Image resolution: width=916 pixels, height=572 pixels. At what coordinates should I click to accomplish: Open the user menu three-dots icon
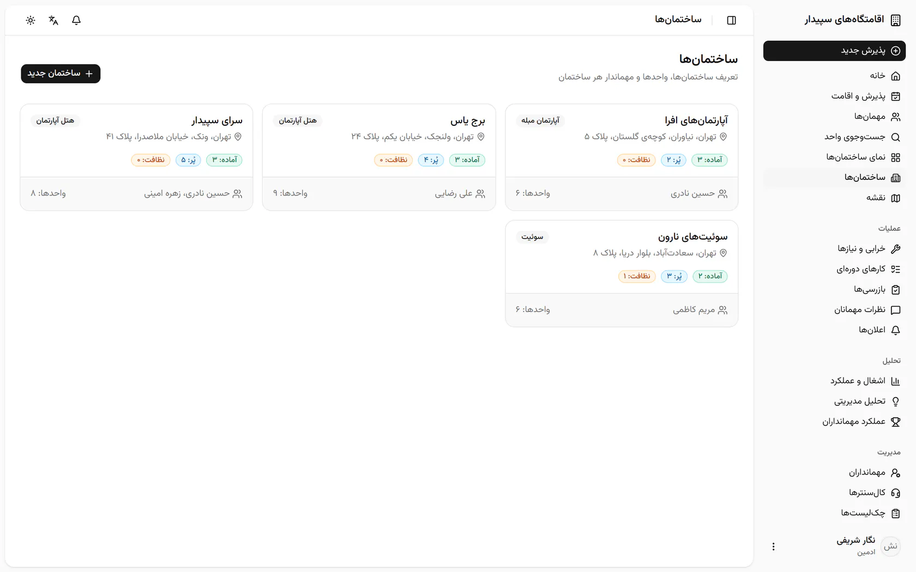click(773, 546)
